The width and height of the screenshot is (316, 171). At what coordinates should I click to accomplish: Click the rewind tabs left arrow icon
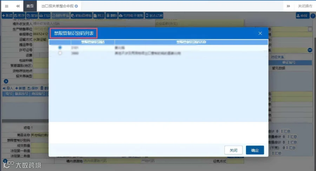click(18, 6)
